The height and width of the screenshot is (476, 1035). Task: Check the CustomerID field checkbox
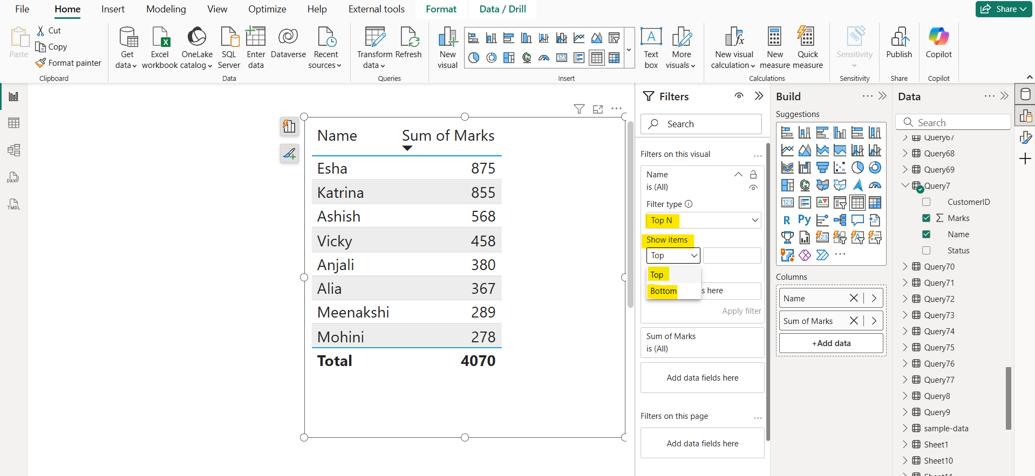(x=927, y=202)
